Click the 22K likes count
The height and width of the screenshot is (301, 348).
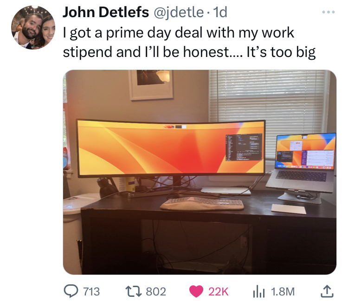218,291
